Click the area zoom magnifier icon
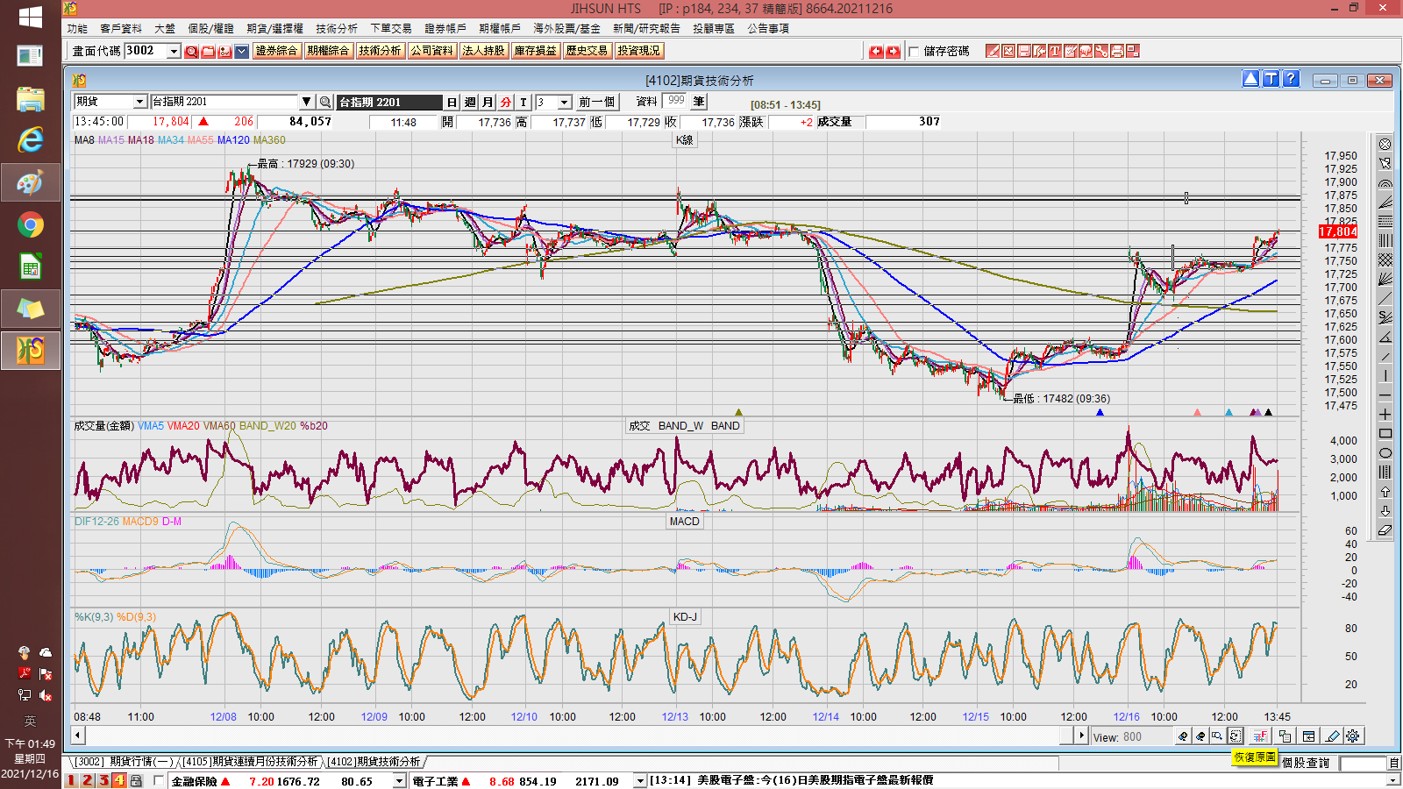This screenshot has height=789, width=1403. pyautogui.click(x=1218, y=736)
